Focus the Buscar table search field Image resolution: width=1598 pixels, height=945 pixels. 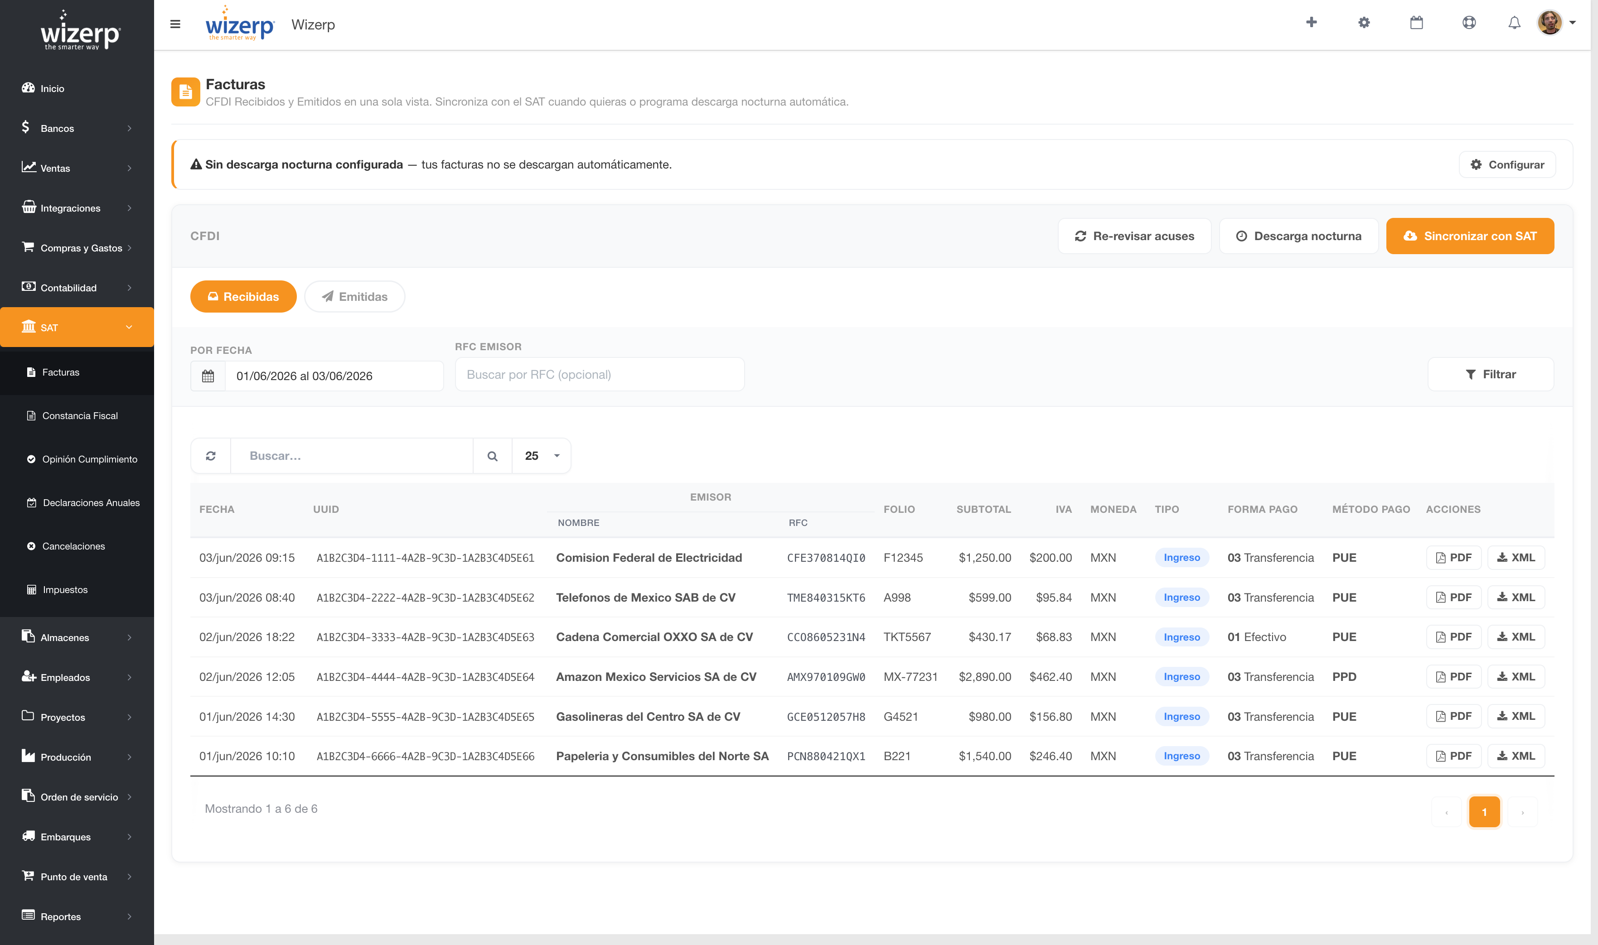click(352, 455)
